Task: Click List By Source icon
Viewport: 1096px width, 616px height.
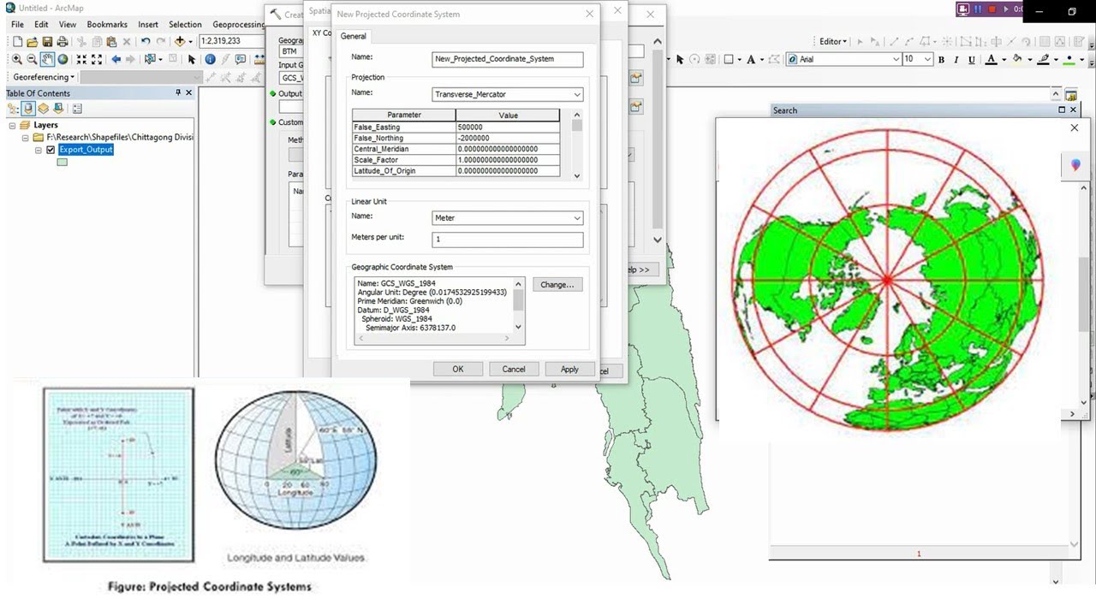Action: tap(28, 109)
